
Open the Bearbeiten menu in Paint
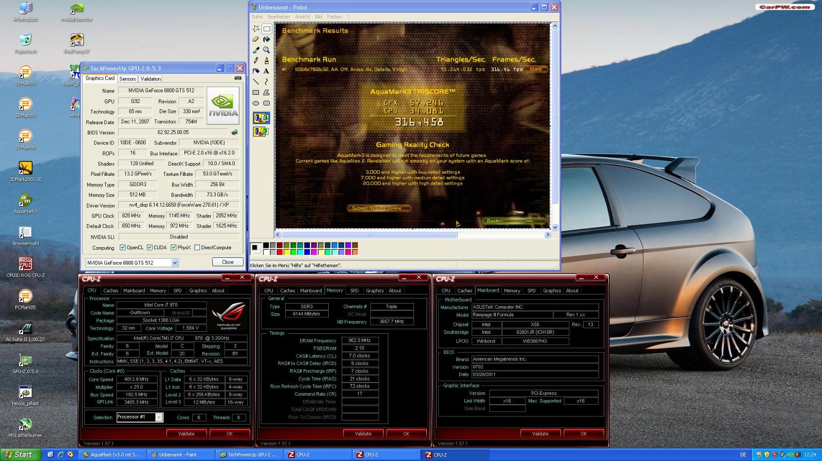click(x=278, y=17)
